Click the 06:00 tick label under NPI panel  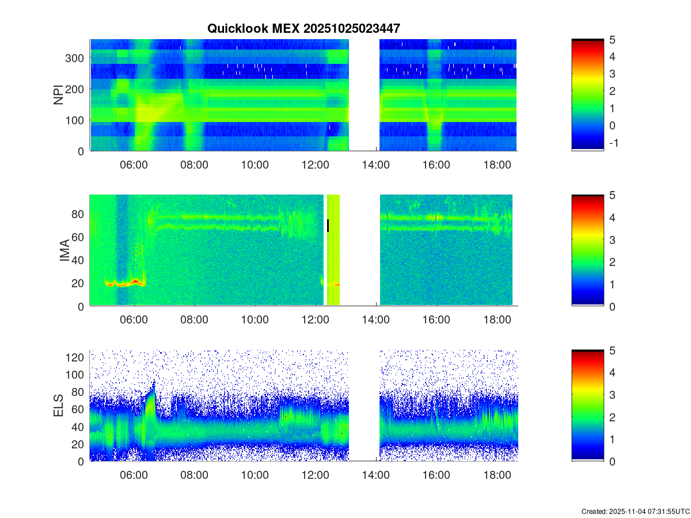pyautogui.click(x=134, y=165)
